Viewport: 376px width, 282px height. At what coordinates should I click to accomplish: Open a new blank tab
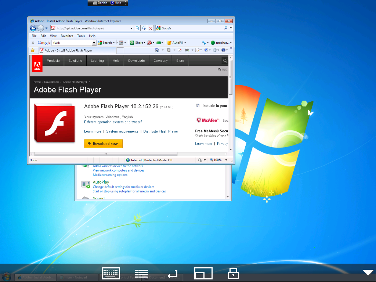(120, 51)
